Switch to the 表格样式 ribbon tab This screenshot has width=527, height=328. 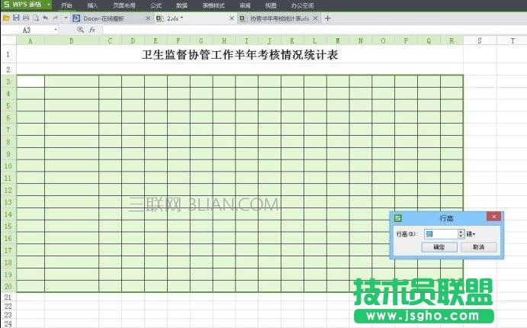click(214, 5)
